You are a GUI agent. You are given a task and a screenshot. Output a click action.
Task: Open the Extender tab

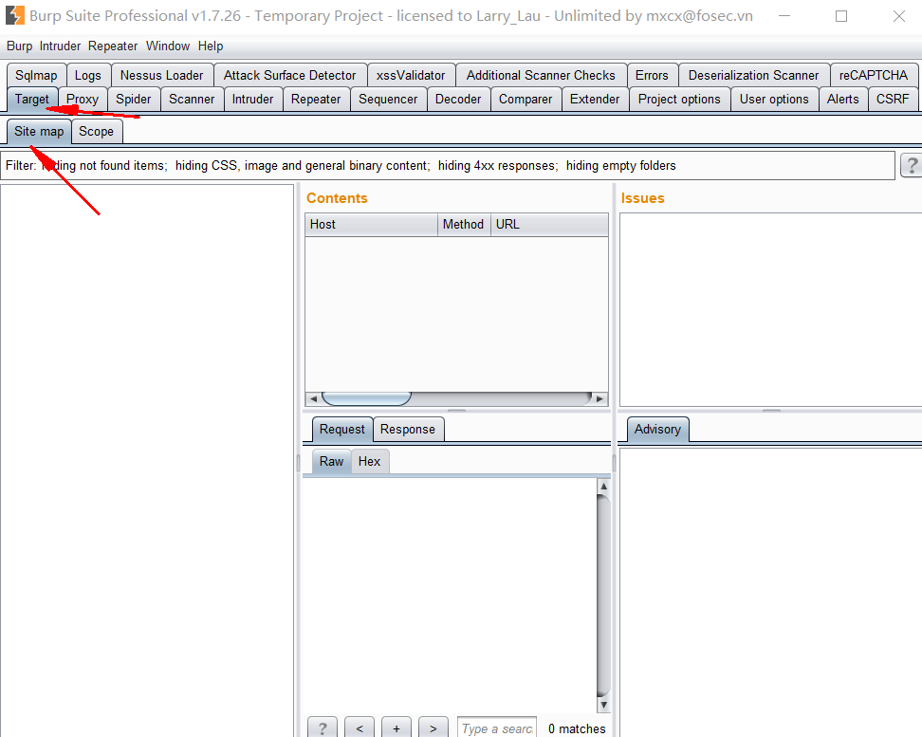(x=595, y=99)
